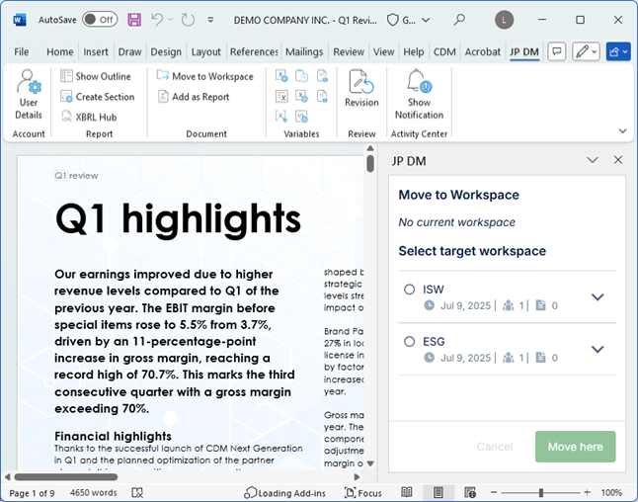Select the ISW workspace radio button
The width and height of the screenshot is (638, 502).
tap(409, 290)
